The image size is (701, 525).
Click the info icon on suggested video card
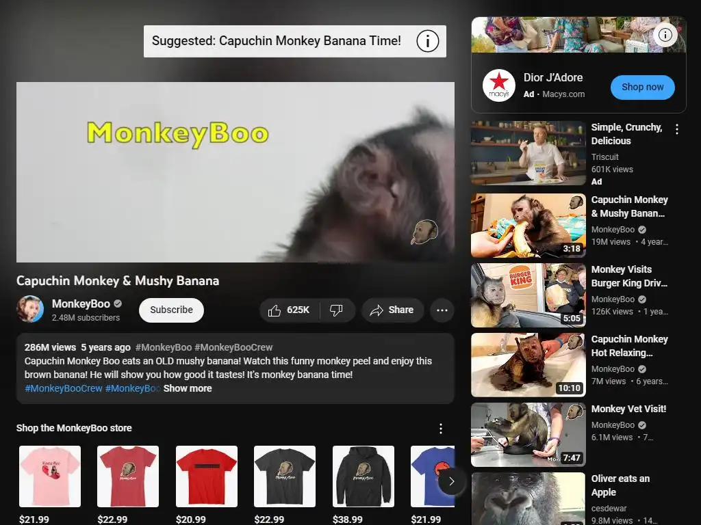[427, 41]
